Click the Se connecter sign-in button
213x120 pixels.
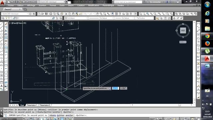click(x=155, y=2)
